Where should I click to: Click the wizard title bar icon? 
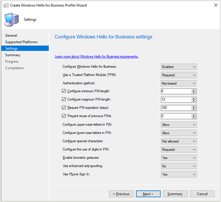6,5
